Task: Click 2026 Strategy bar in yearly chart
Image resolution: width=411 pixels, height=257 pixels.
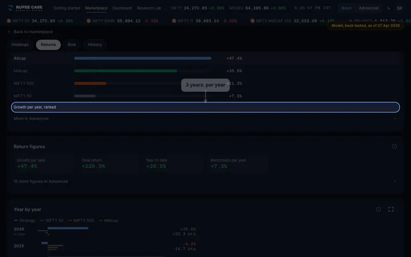Action: 68,228
